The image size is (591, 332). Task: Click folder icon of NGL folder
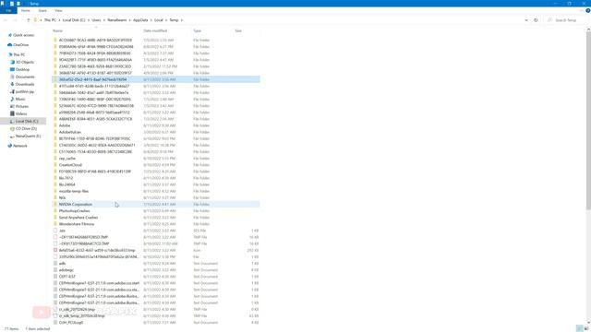(x=55, y=197)
